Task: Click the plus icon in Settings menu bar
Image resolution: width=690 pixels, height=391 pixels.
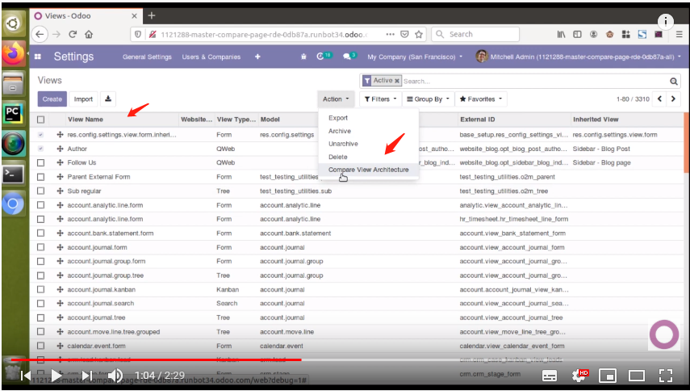Action: 257,57
